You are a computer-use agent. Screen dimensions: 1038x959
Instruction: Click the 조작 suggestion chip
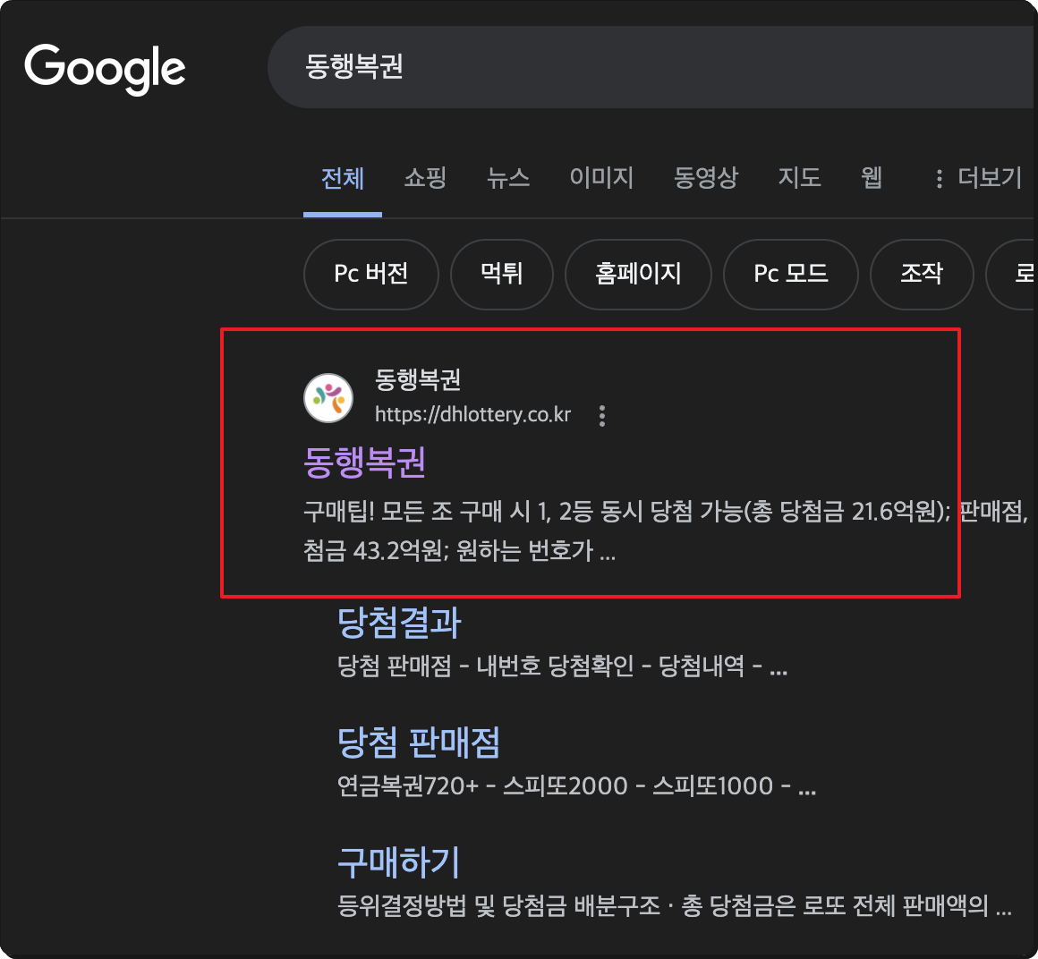coord(922,274)
